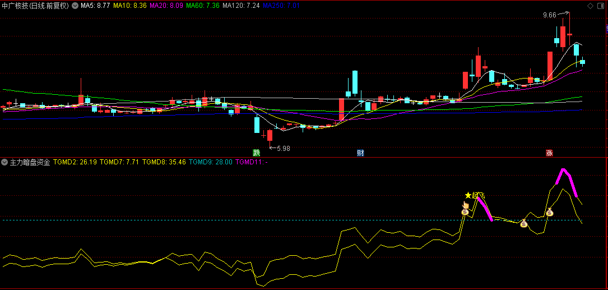Image resolution: width=608 pixels, height=290 pixels.
Task: Click the rightmost money bag icon
Action: pos(550,213)
